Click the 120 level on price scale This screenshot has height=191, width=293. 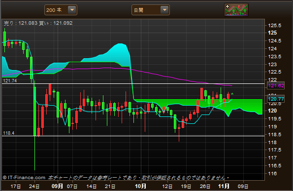tap(272, 111)
